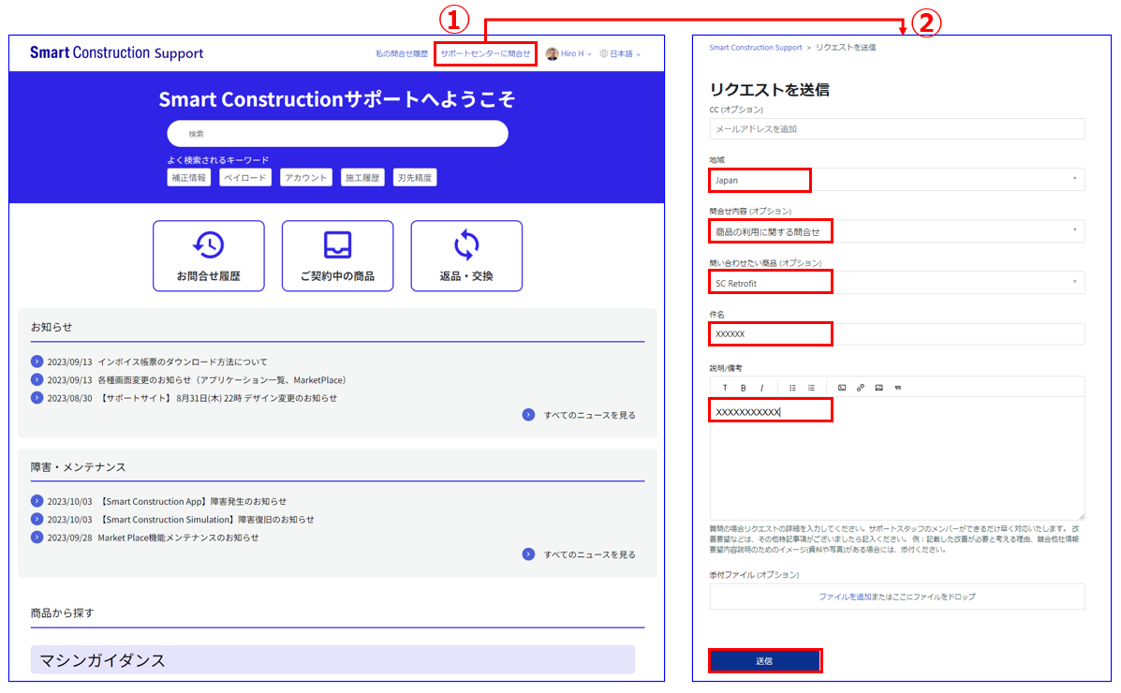The height and width of the screenshot is (693, 1121).
Task: Open the 返品・交換 card
Action: click(466, 256)
